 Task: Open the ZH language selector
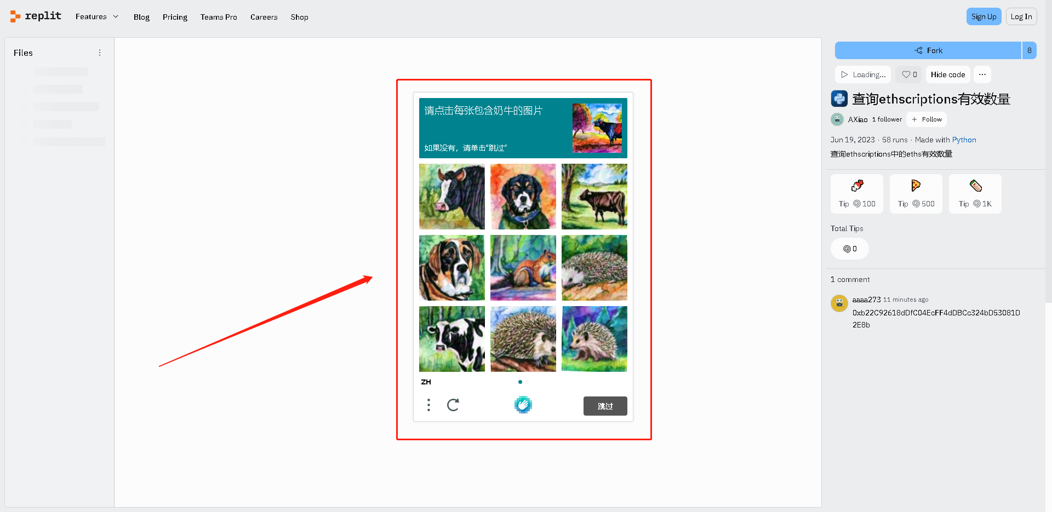pyautogui.click(x=426, y=382)
